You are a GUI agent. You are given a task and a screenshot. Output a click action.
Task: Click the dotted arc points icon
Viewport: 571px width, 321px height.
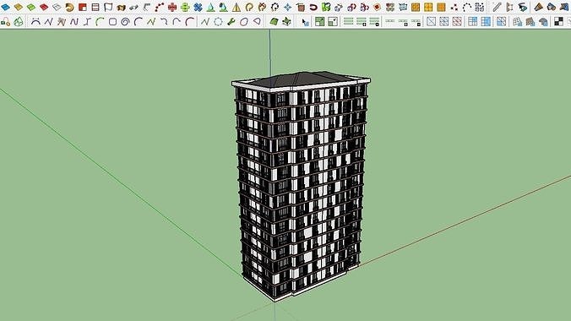pyautogui.click(x=467, y=7)
